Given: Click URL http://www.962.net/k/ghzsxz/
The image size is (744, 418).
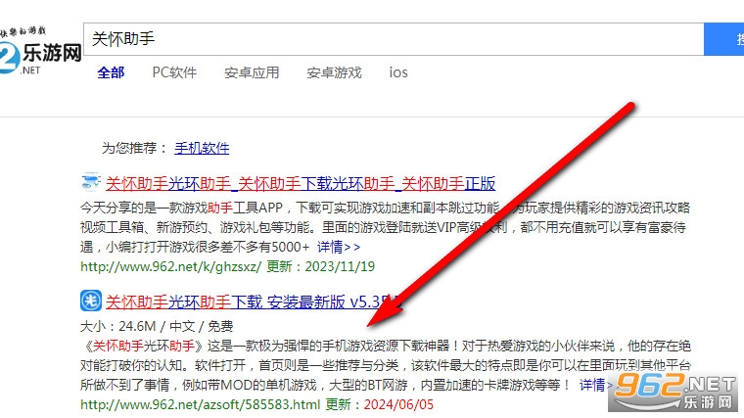Looking at the screenshot, I should tap(170, 266).
